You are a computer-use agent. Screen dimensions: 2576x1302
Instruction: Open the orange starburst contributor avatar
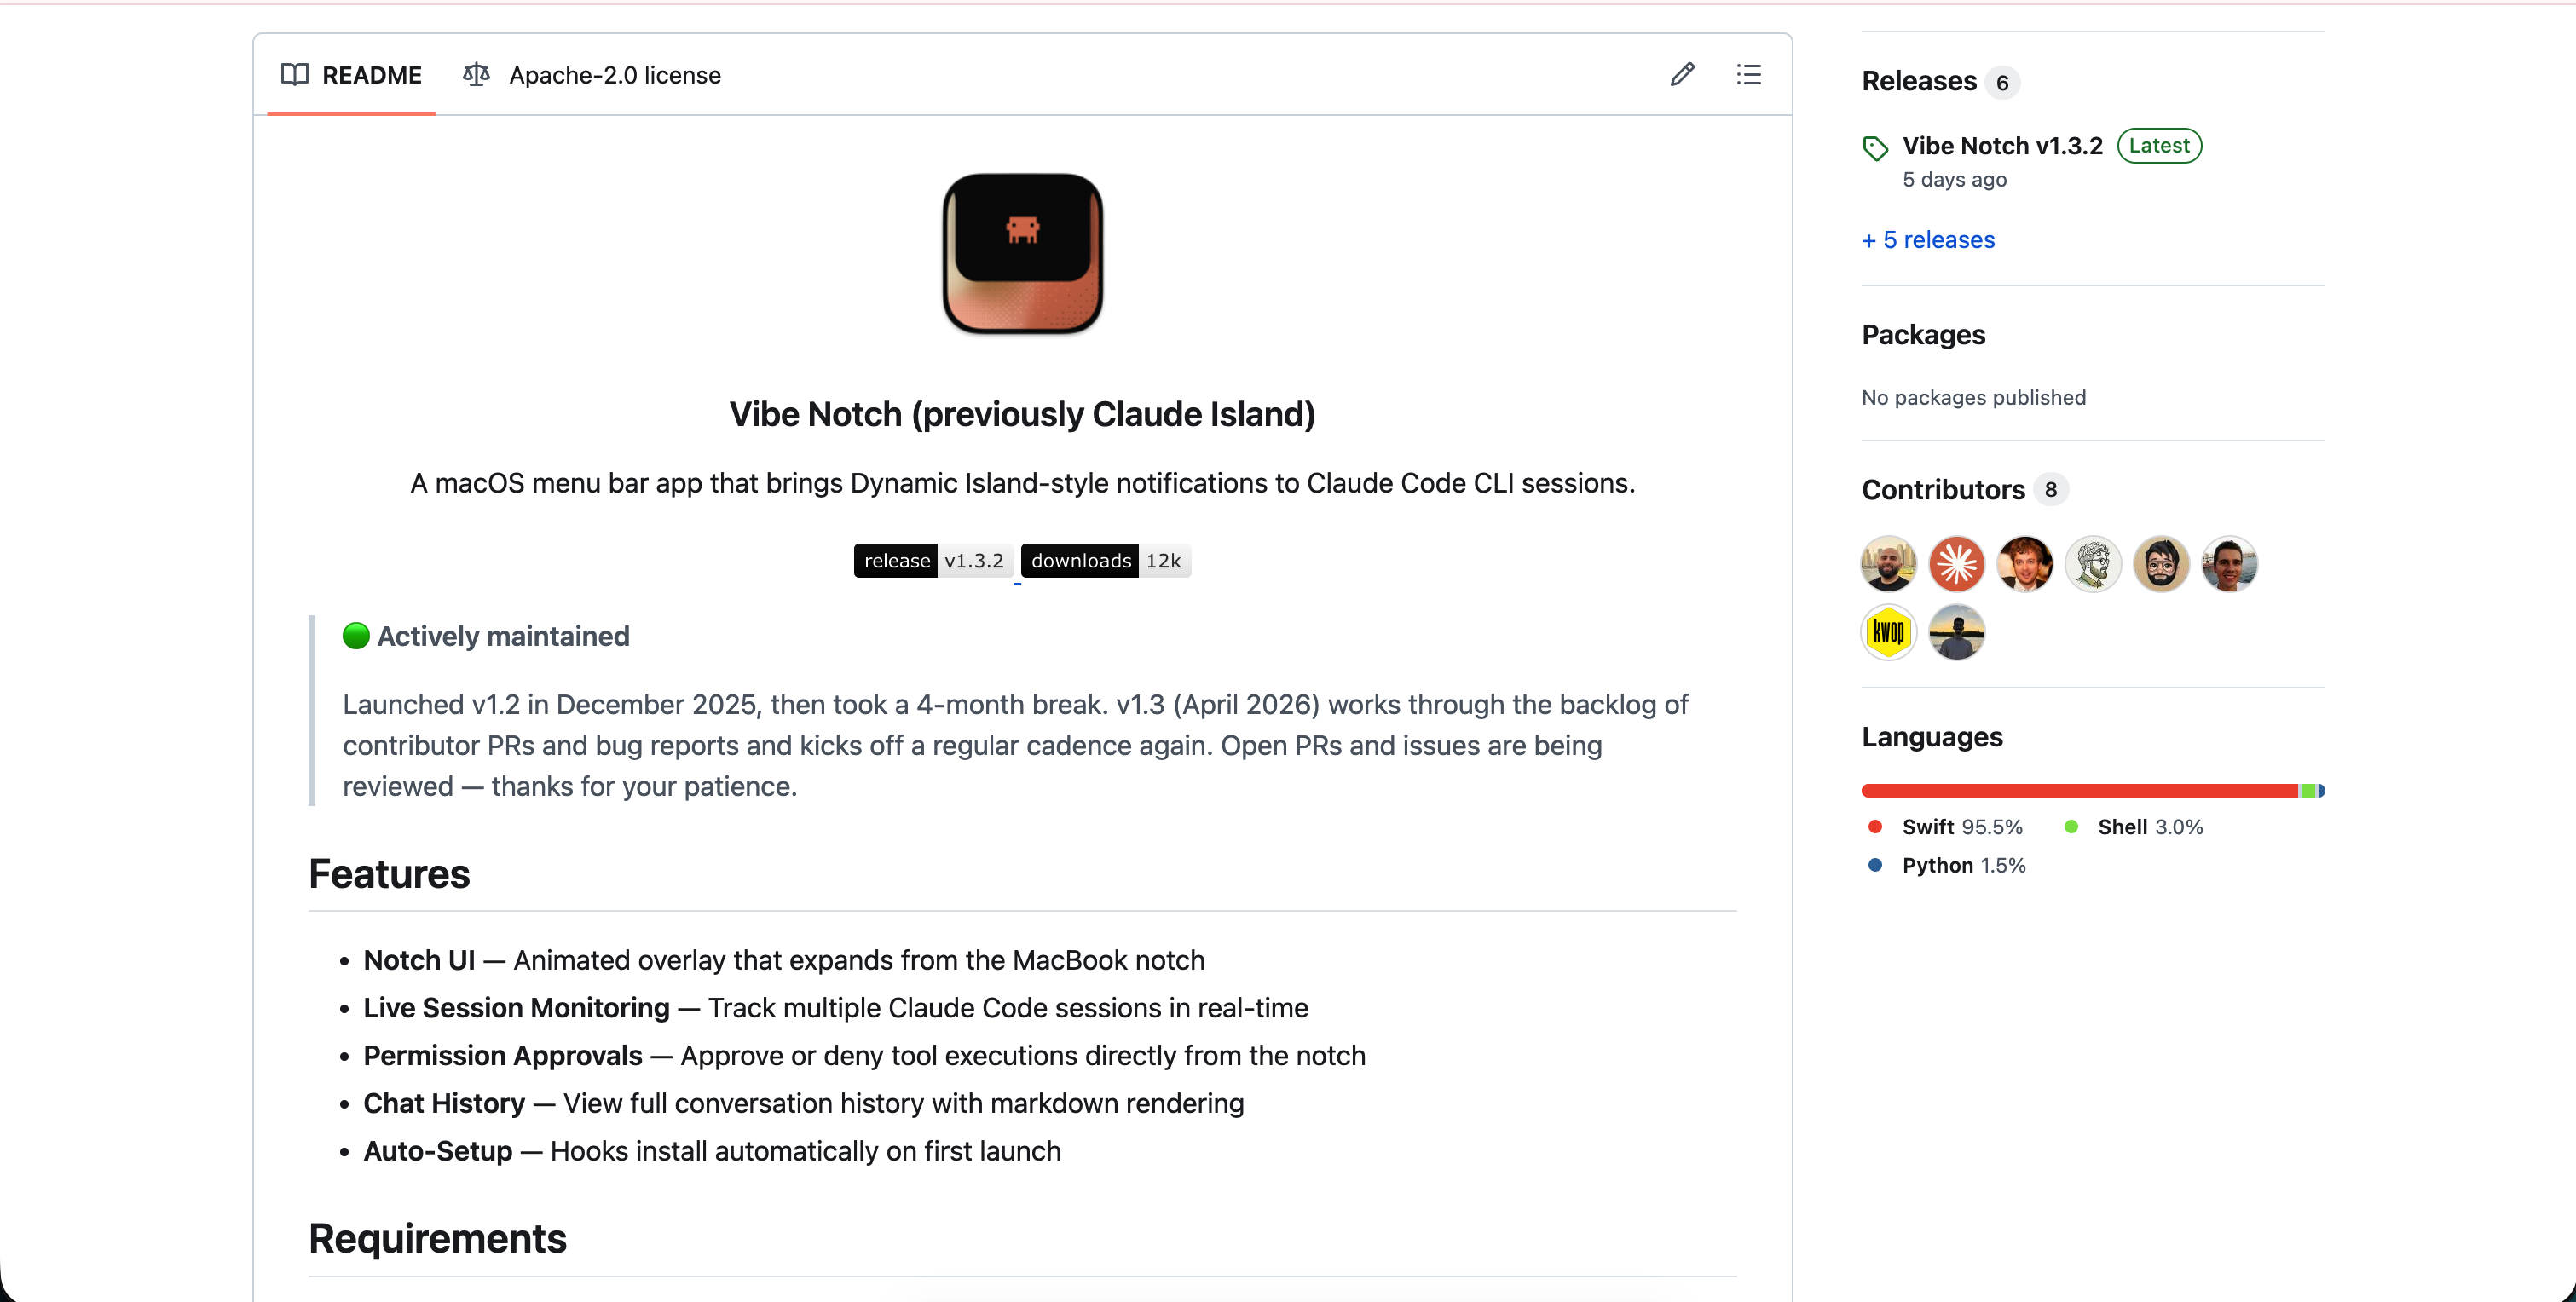tap(1956, 564)
